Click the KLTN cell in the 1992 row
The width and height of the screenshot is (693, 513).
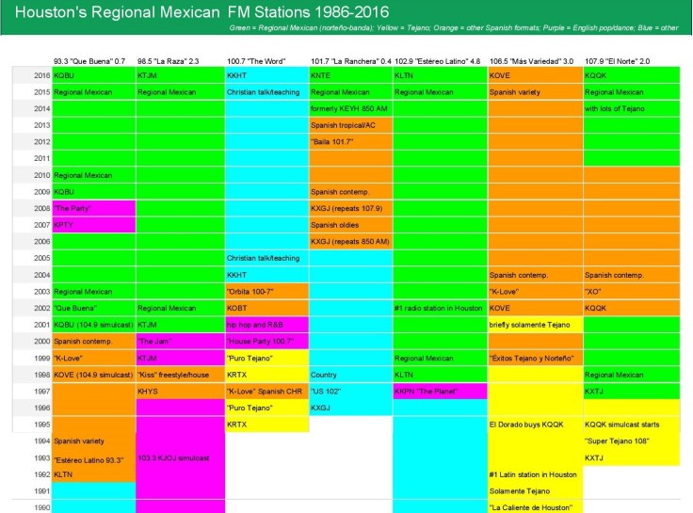tap(94, 474)
